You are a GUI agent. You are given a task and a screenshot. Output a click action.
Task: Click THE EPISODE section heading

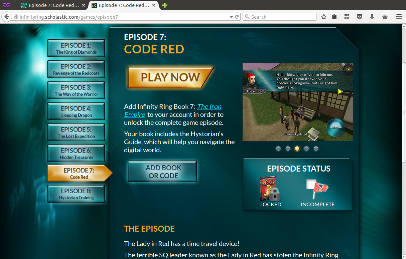coord(149,229)
